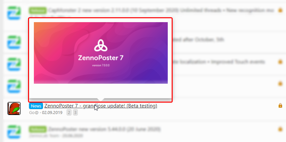Click the lock icon on CapMonster 2 row
Image resolution: width=286 pixels, height=142 pixels.
[x=280, y=10]
